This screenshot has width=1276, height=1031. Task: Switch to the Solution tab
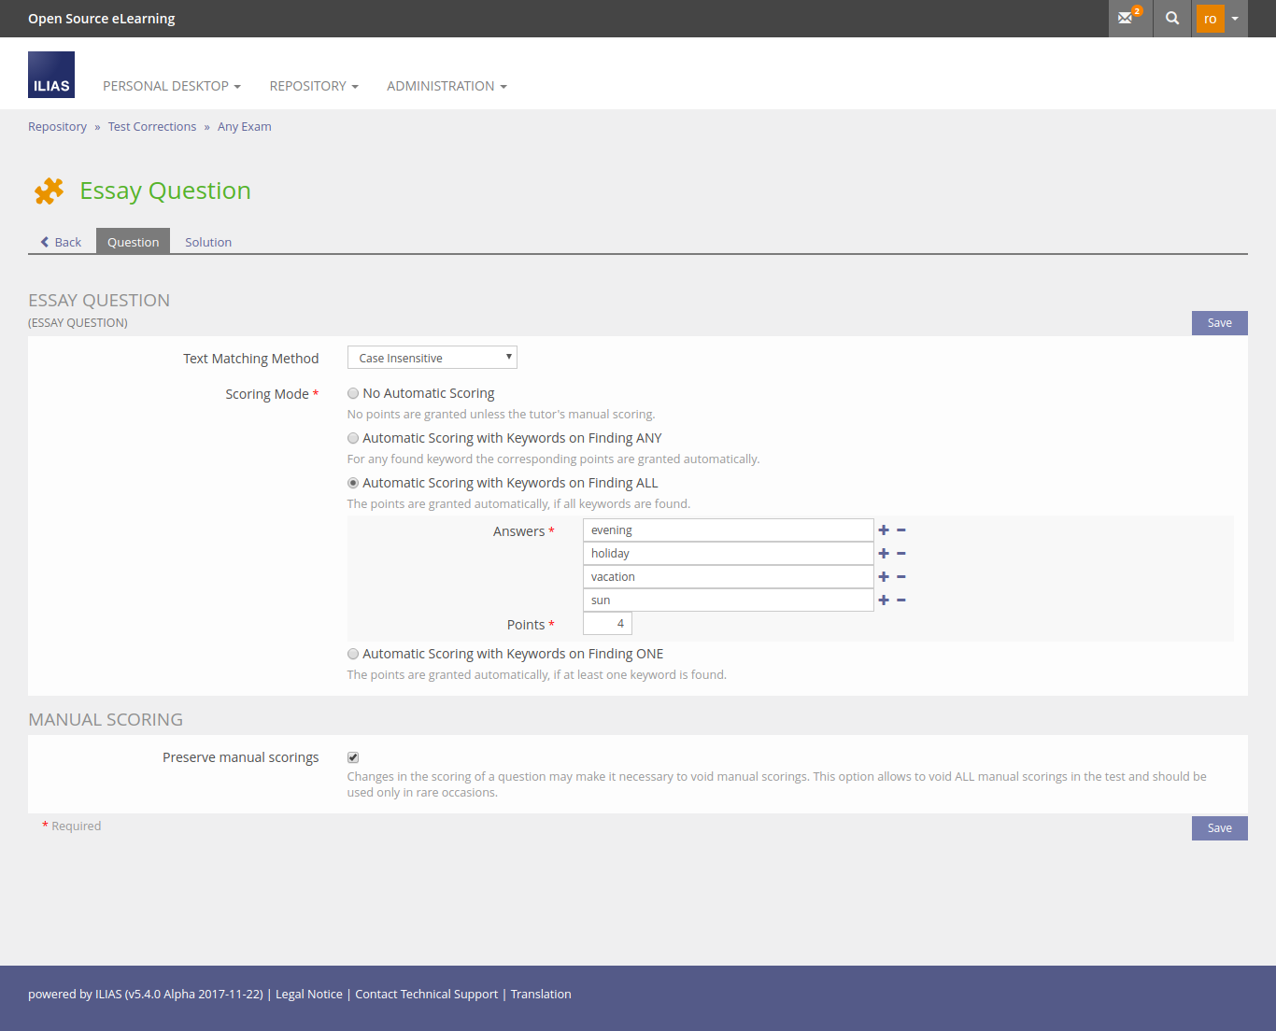pos(208,242)
